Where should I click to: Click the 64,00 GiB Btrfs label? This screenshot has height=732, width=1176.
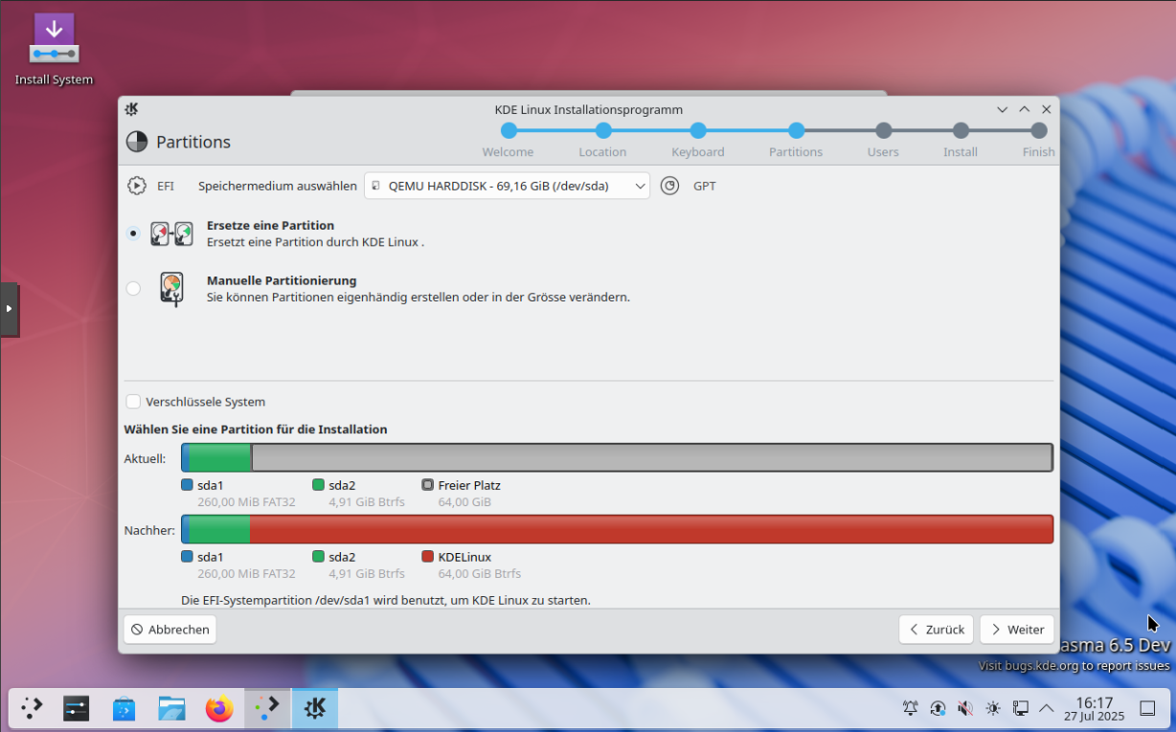[x=480, y=574]
